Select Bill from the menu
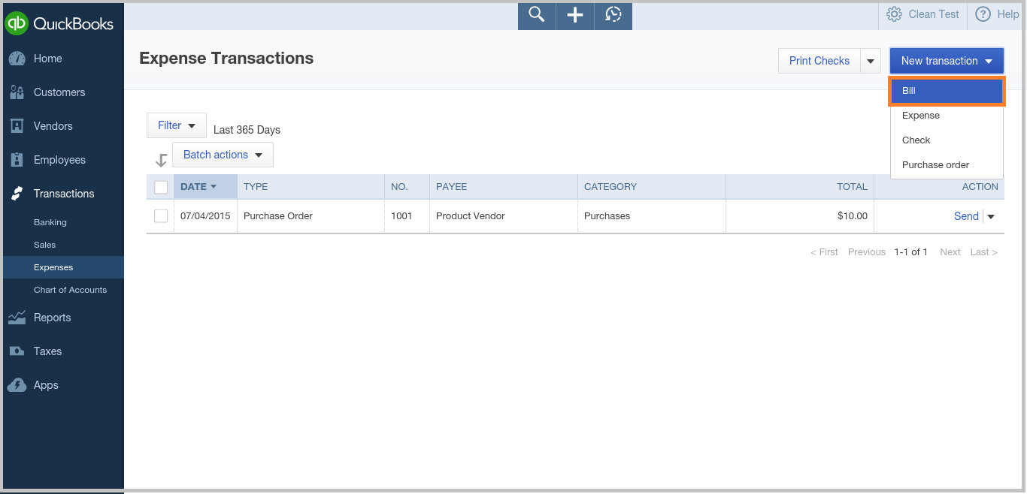Image resolution: width=1027 pixels, height=494 pixels. click(x=947, y=91)
